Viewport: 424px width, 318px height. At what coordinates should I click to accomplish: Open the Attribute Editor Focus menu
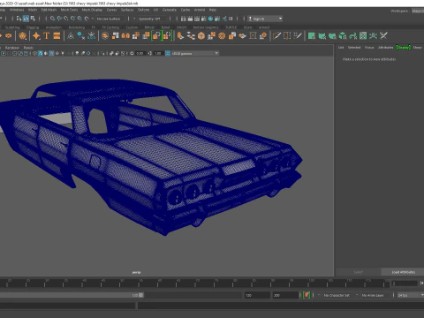click(369, 47)
